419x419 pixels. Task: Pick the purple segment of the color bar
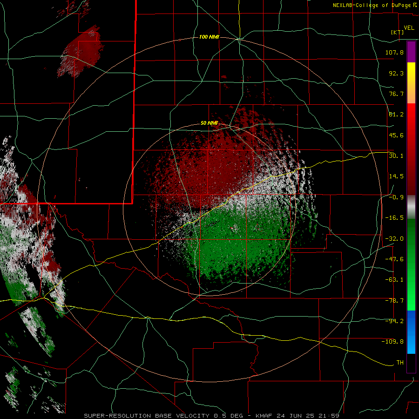(x=411, y=52)
